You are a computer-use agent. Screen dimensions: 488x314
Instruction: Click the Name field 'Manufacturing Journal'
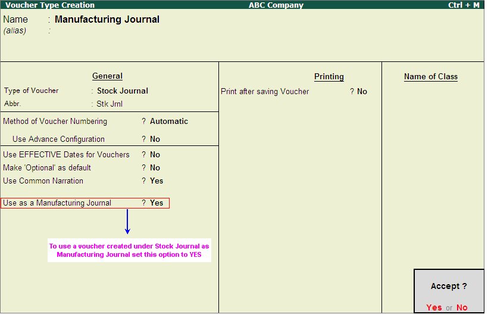tap(107, 19)
